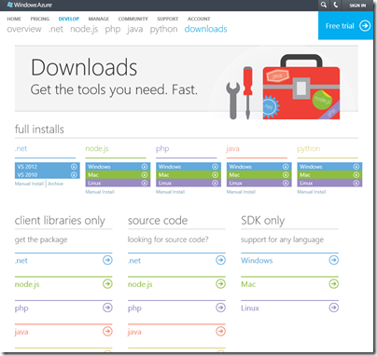Click the Windows Azure logo
Image resolution: width=377 pixels, height=356 pixels.
[29, 5]
